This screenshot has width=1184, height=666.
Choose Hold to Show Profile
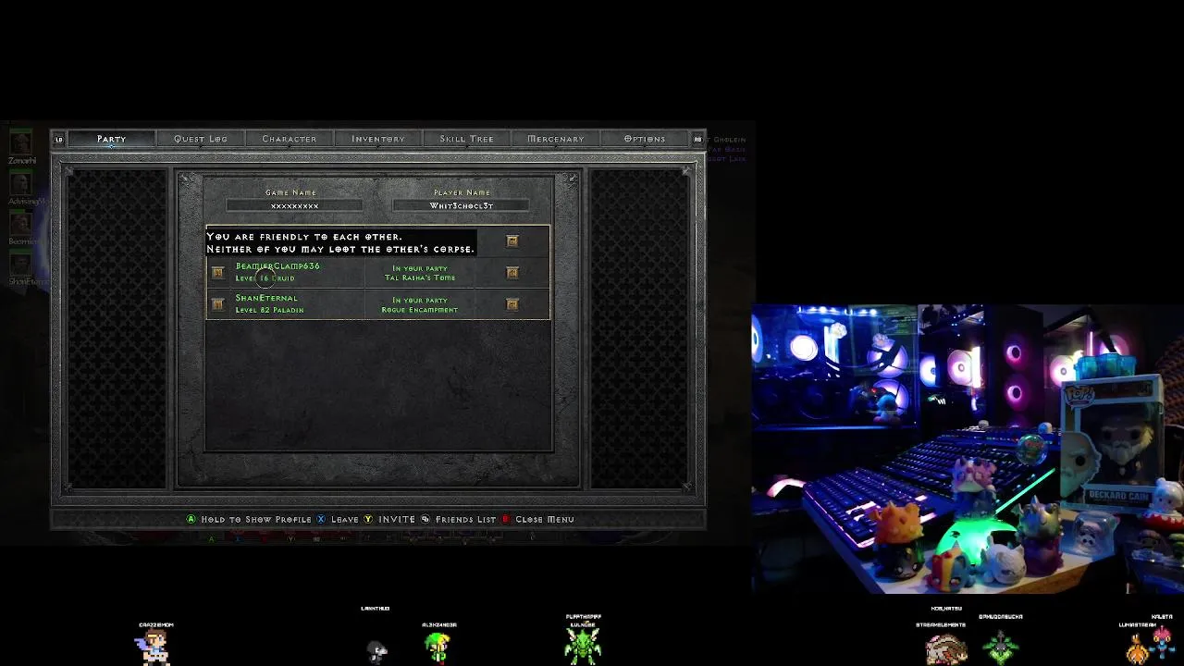(256, 519)
